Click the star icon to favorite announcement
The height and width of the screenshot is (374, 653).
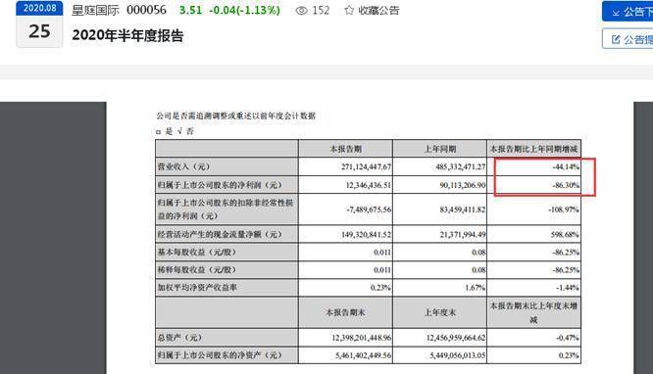349,11
